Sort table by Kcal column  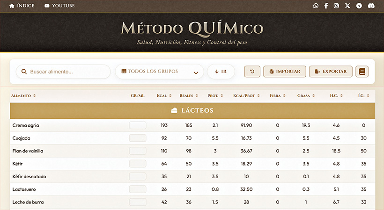[x=164, y=96]
